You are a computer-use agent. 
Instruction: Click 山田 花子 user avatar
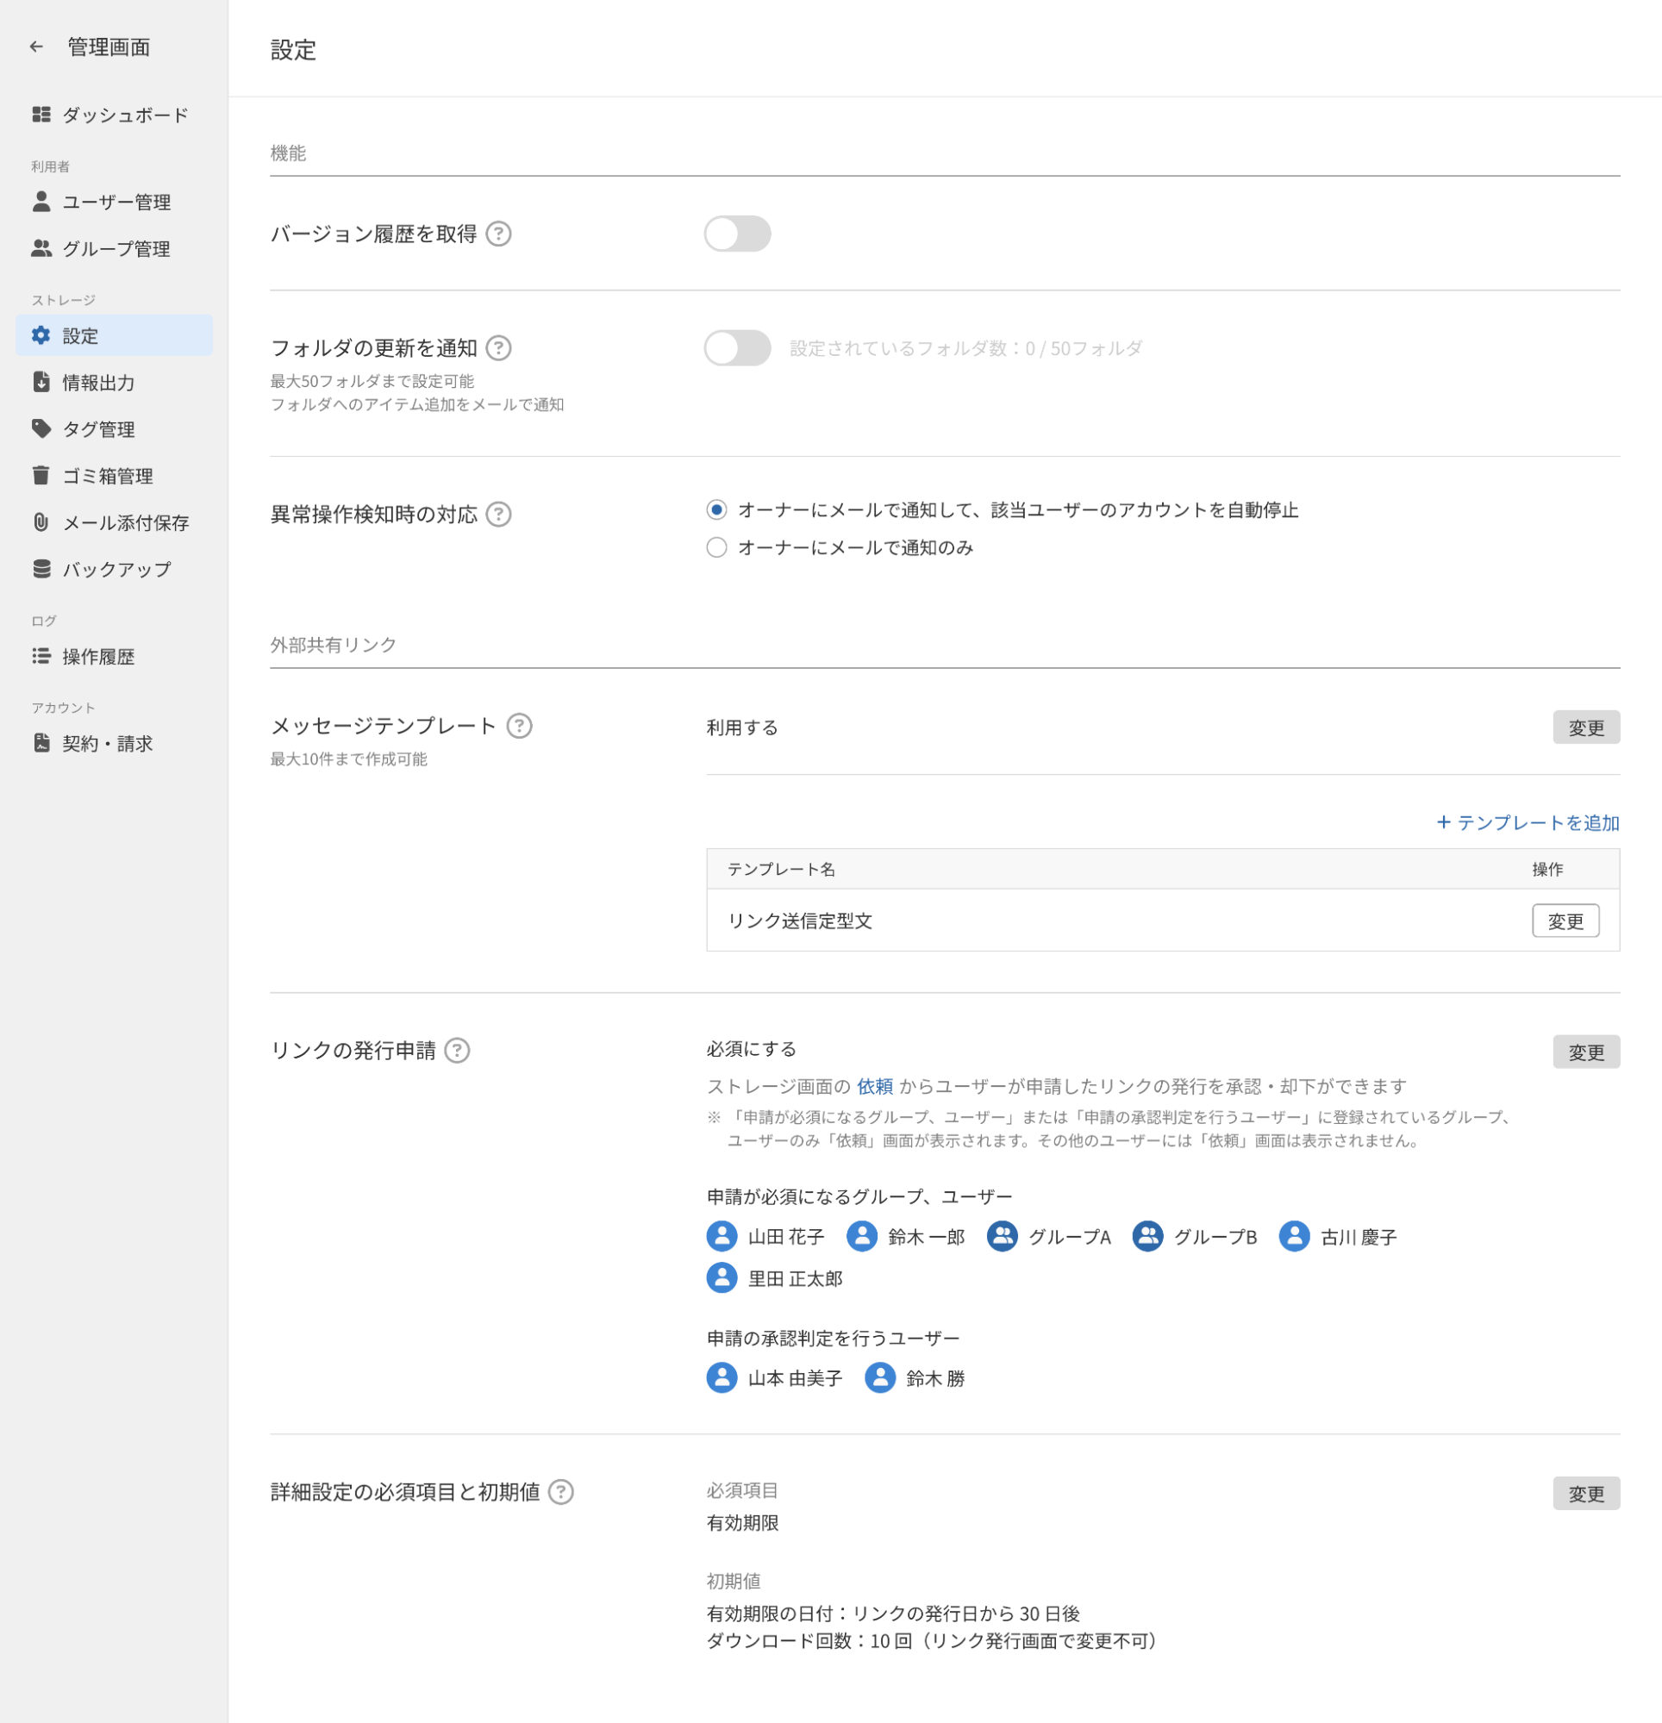point(722,1237)
